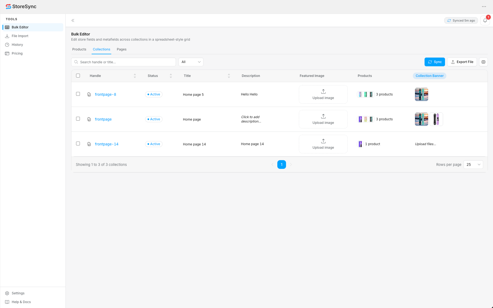Click the 'Hello Hello' description cell
Viewport: 493px width, 308px height.
(x=249, y=94)
